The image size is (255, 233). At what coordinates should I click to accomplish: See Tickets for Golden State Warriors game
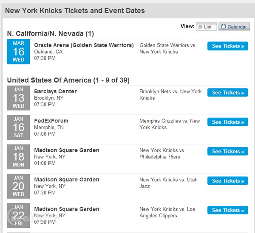227,46
